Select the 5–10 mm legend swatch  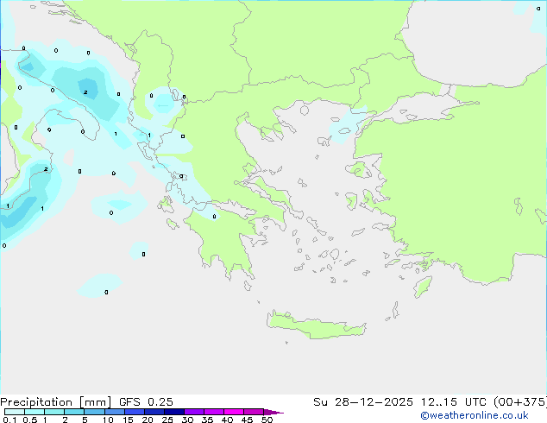pyautogui.click(x=94, y=412)
